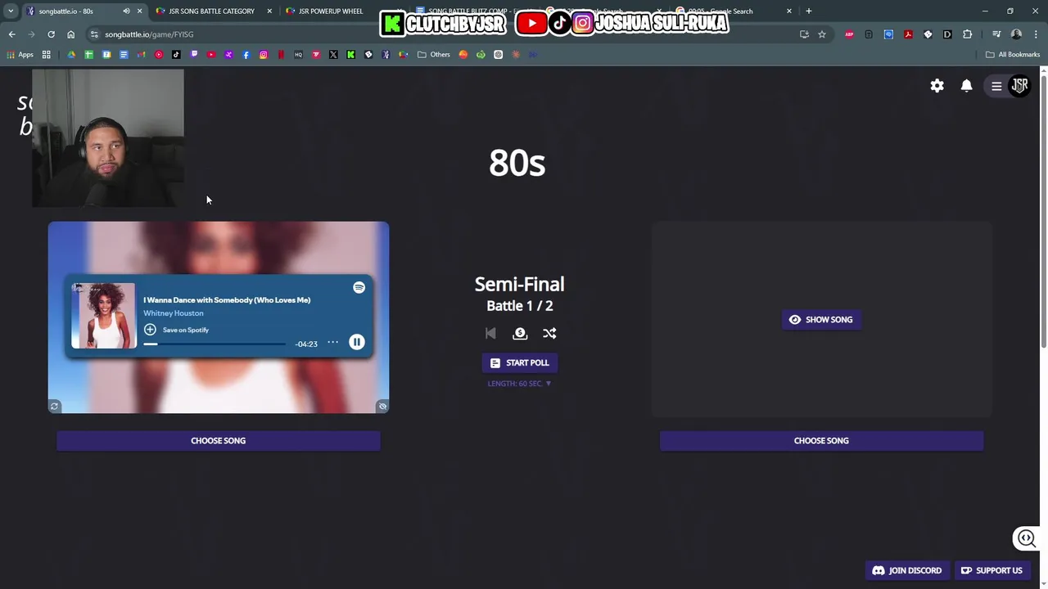
Task: Open Chrome profile avatar in toolbar
Action: [x=1016, y=34]
